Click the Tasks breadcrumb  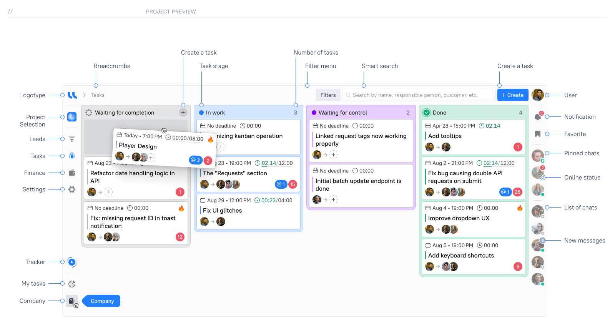pos(98,95)
